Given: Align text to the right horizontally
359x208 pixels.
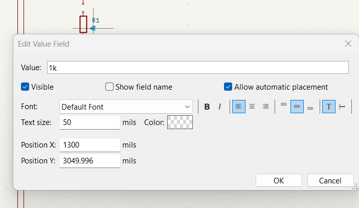Looking at the screenshot, I should click(265, 107).
